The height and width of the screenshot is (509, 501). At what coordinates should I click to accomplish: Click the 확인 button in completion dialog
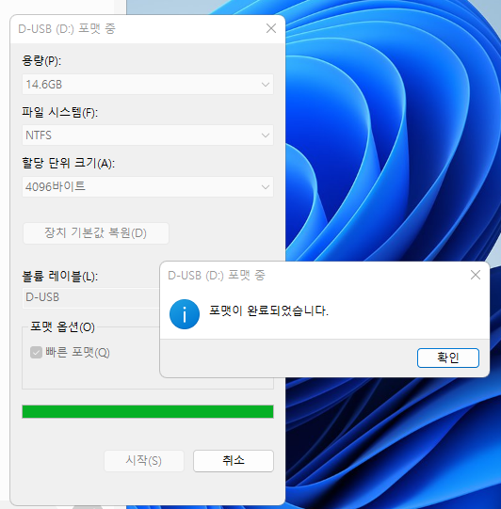(447, 358)
